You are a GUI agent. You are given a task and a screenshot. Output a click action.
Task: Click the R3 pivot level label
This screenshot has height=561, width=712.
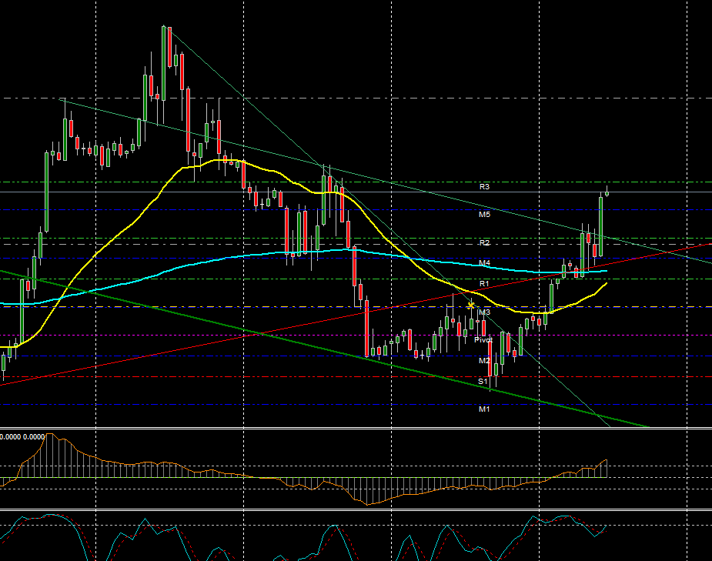pyautogui.click(x=484, y=186)
